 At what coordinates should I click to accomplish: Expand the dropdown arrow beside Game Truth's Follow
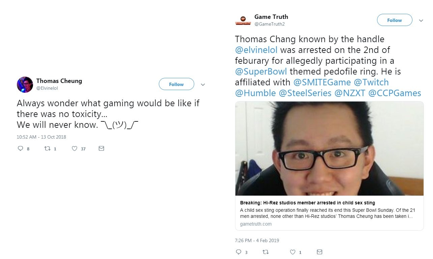pos(421,20)
